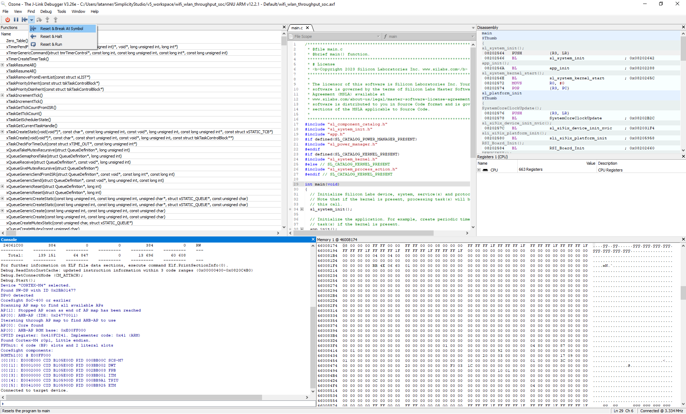The image size is (686, 414).
Task: Close the Functions panel
Action: coord(284,28)
